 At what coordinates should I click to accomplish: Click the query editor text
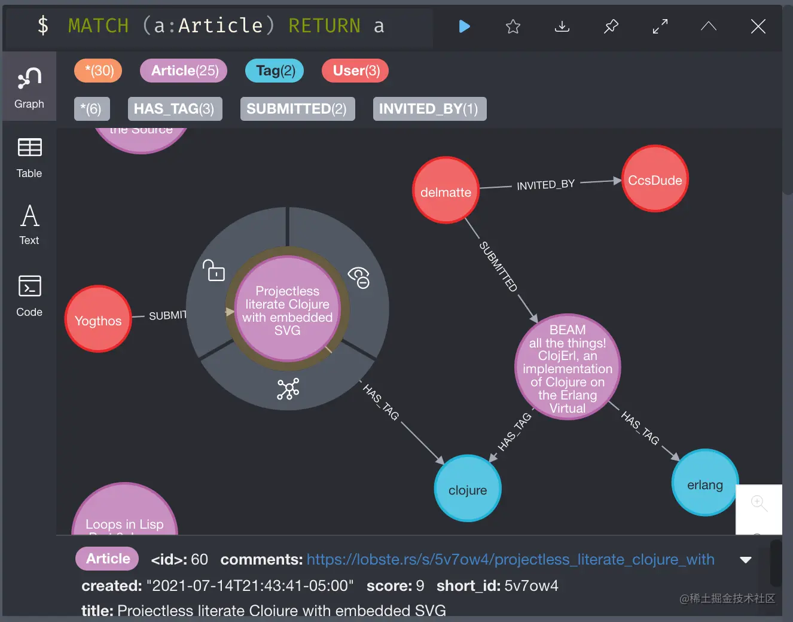coord(226,26)
